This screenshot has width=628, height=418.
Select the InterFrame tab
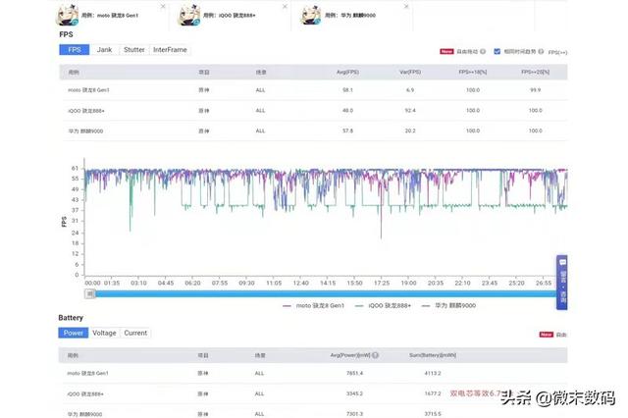pos(170,49)
